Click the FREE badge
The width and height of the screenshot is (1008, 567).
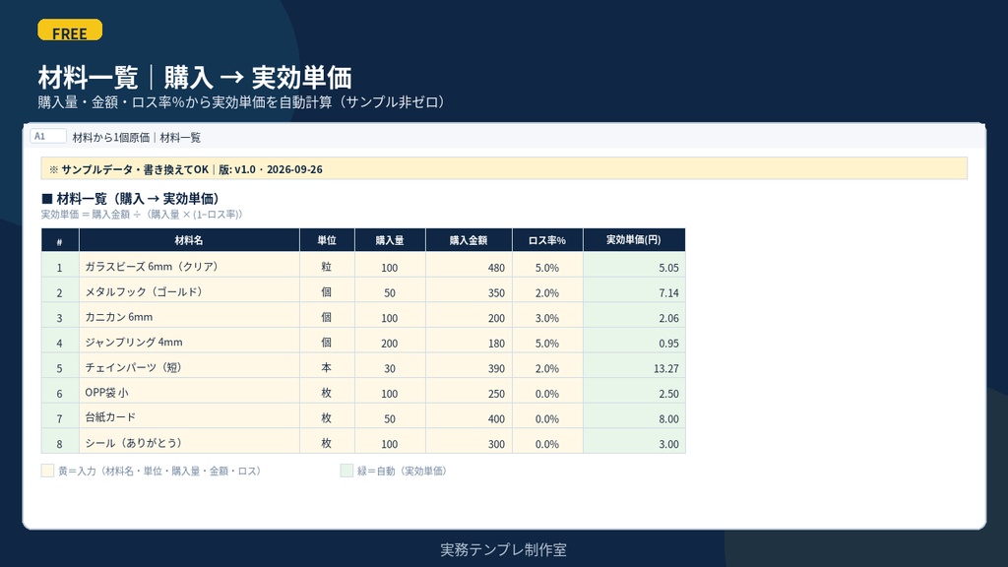[x=70, y=31]
